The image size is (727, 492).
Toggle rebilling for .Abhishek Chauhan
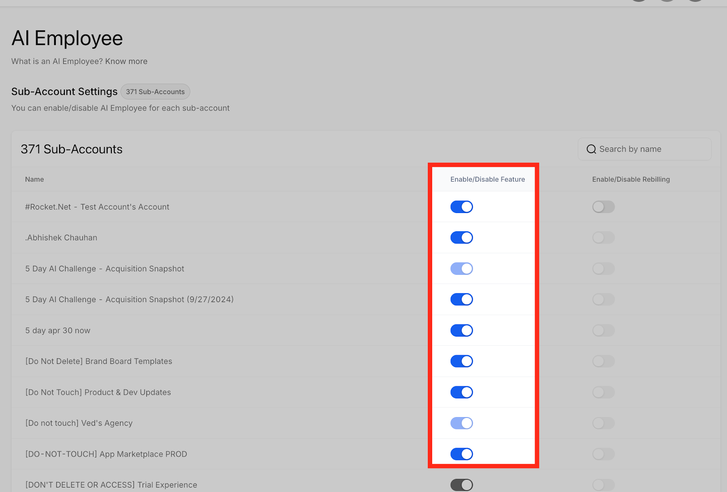pyautogui.click(x=603, y=238)
